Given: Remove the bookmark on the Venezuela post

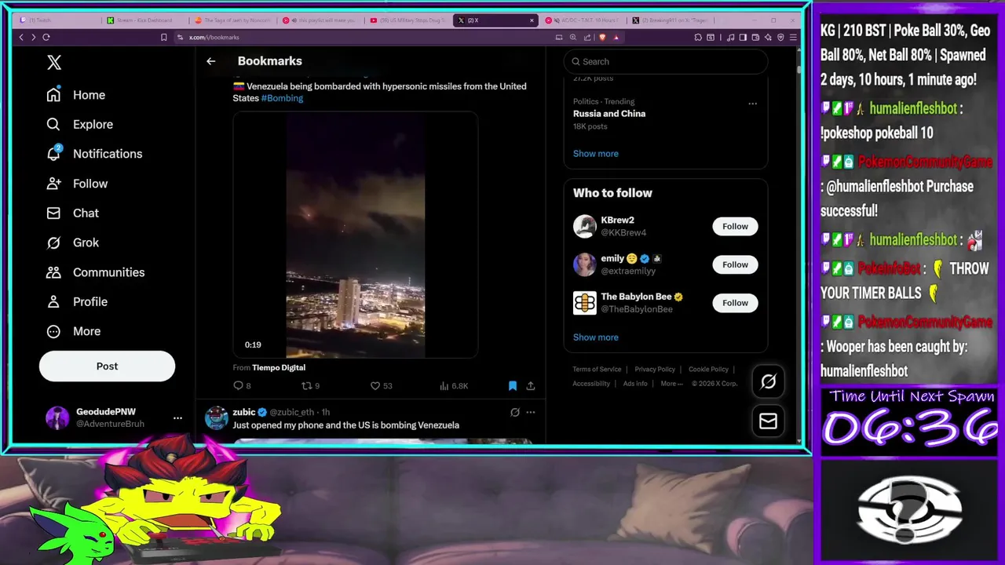Looking at the screenshot, I should pos(513,386).
